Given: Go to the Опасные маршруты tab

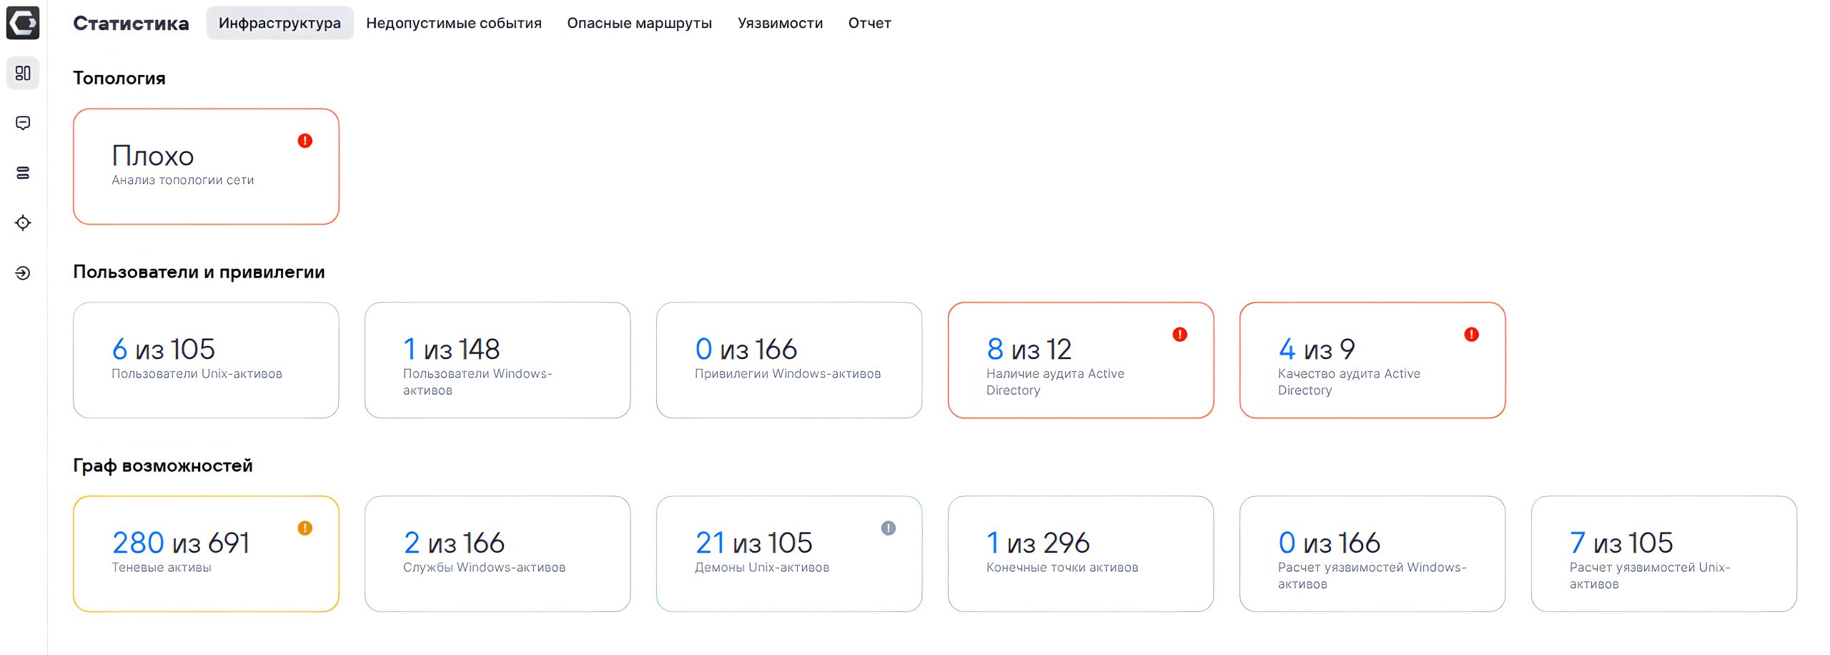Looking at the screenshot, I should coord(639,23).
